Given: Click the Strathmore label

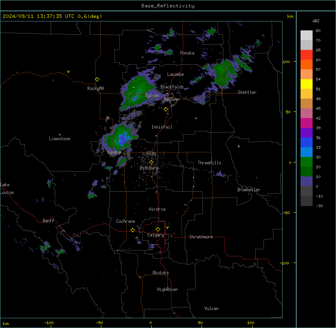Looking at the screenshot, I should coord(201,237).
